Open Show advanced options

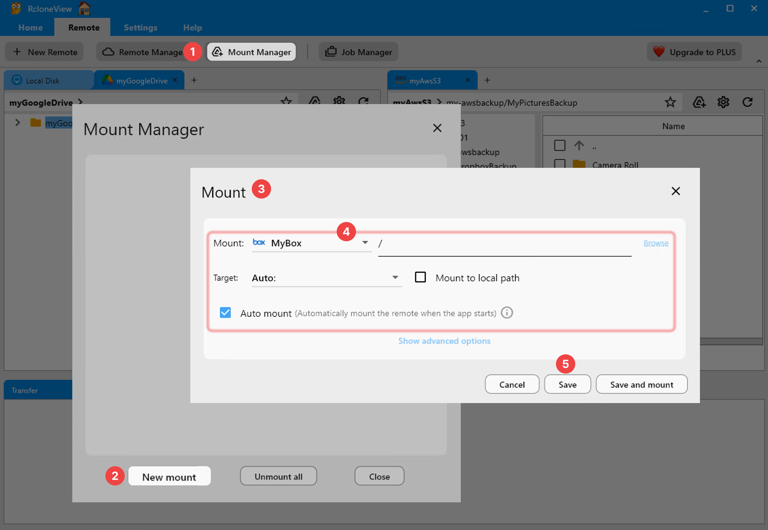point(444,341)
